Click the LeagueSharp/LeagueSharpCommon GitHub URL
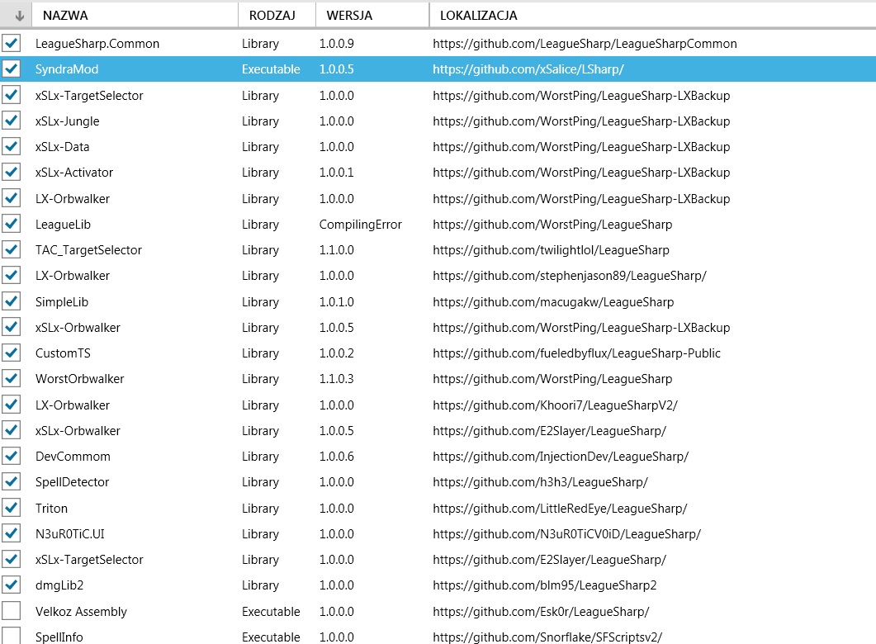The height and width of the screenshot is (644, 876). (585, 44)
